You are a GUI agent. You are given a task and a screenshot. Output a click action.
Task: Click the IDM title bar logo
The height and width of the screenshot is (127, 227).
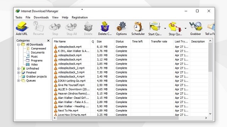click(x=17, y=11)
